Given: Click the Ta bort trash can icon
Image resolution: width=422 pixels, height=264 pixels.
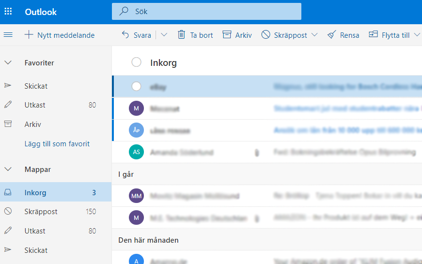Looking at the screenshot, I should click(x=181, y=35).
